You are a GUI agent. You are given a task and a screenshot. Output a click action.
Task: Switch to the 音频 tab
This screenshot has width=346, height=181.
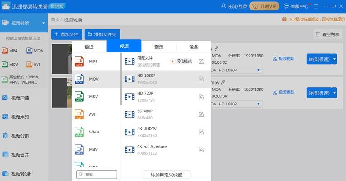pyautogui.click(x=159, y=47)
